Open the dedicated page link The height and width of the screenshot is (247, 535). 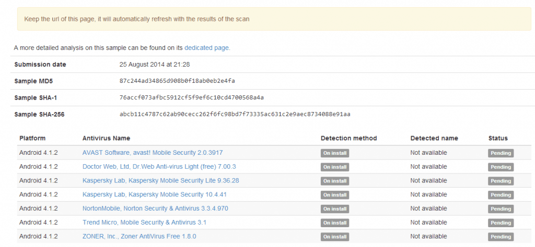207,47
